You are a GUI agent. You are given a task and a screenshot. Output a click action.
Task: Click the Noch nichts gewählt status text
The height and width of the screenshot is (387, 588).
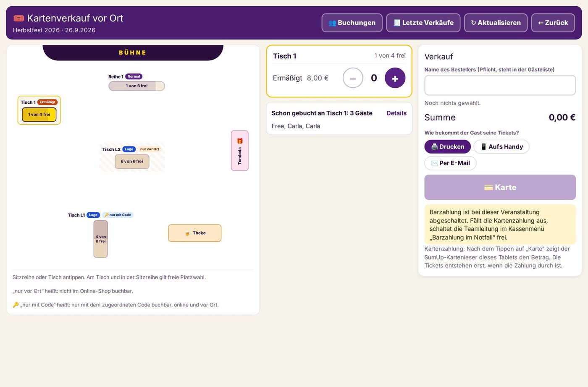coord(452,103)
